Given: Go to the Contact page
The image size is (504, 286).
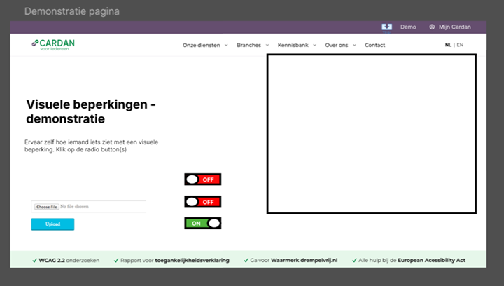Looking at the screenshot, I should click(374, 45).
